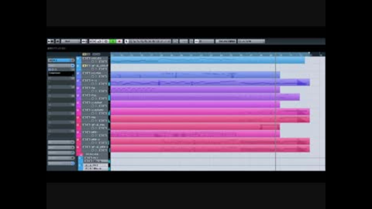This screenshot has height=209, width=372.
Task: Click the Stop button left of green Play
Action: pos(106,41)
